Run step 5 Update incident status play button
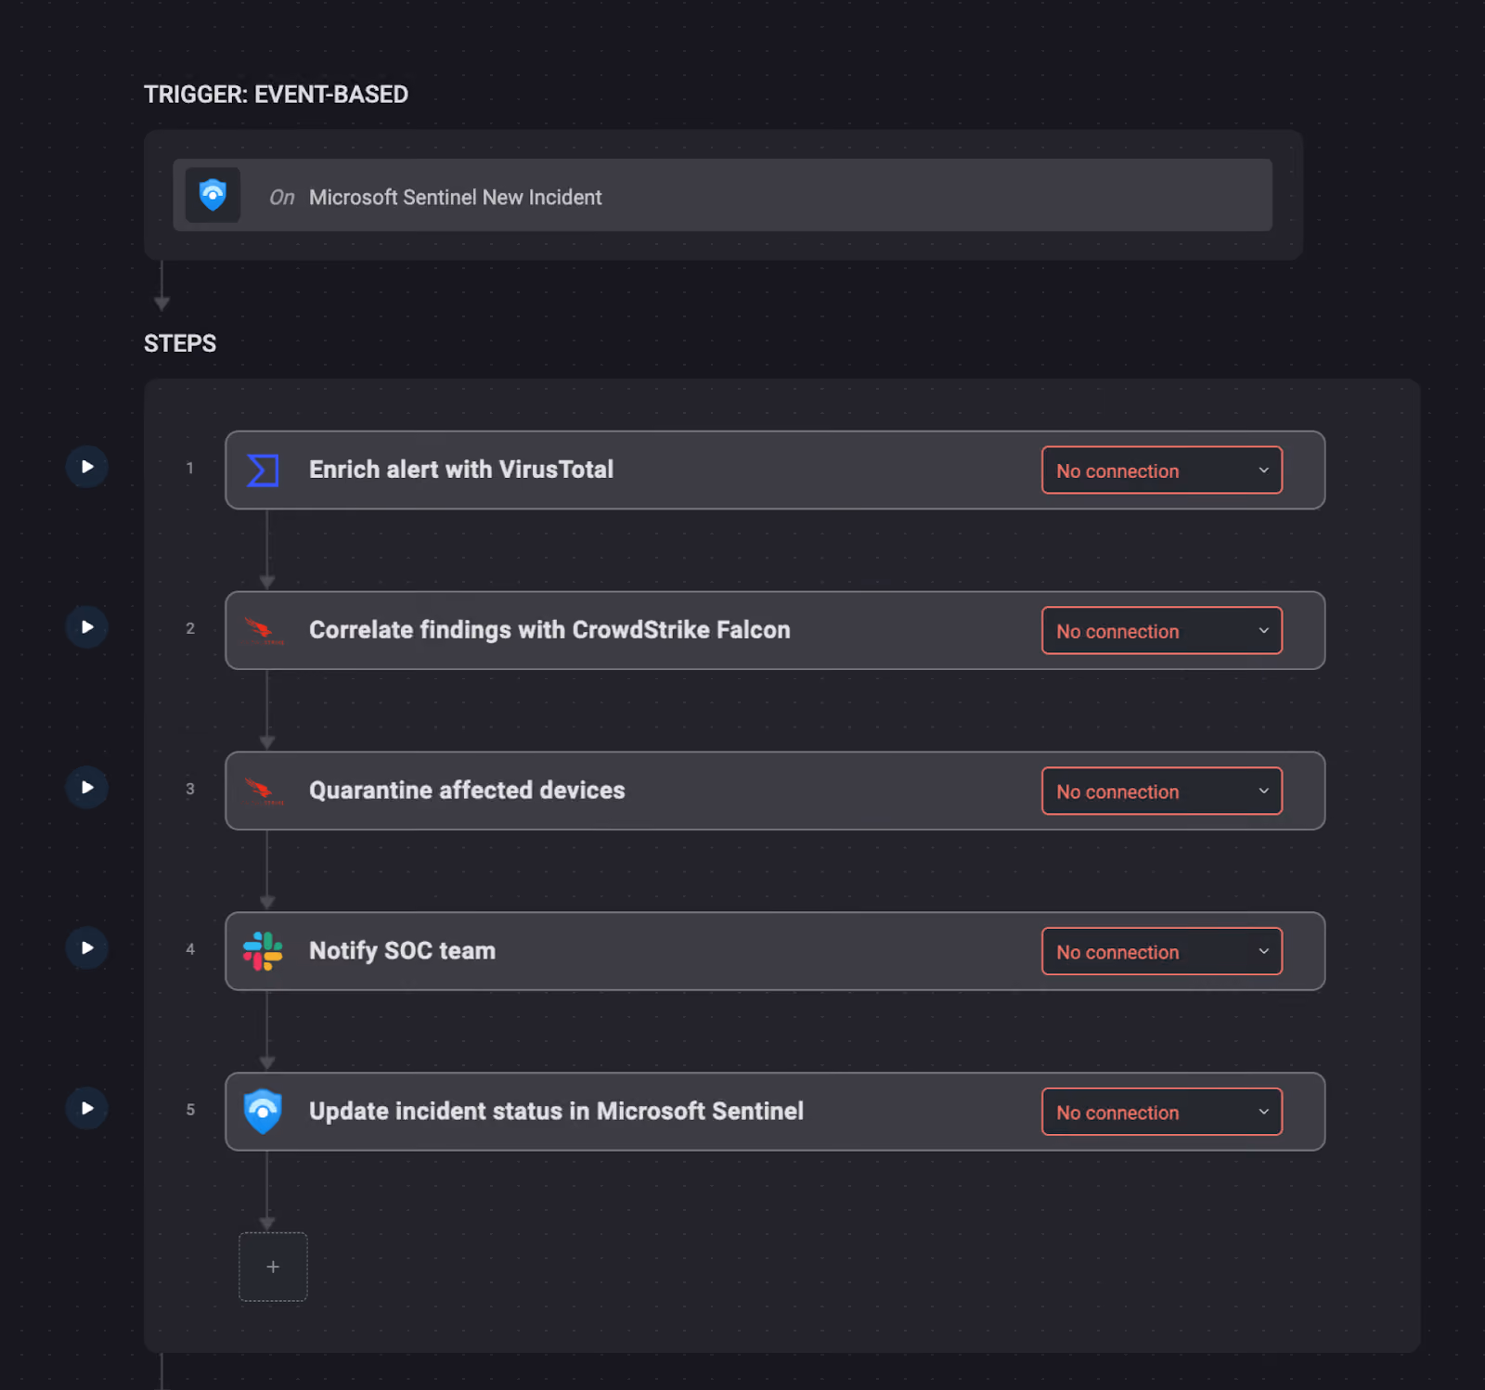This screenshot has width=1485, height=1390. [x=86, y=1109]
